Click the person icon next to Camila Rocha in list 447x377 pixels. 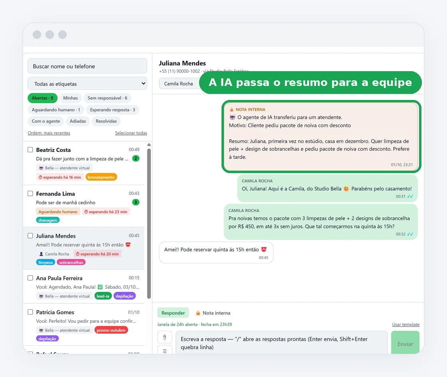coord(42,254)
